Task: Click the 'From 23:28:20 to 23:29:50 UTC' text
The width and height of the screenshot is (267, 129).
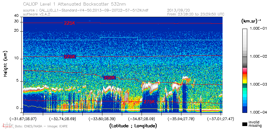Action: [x=196, y=14]
